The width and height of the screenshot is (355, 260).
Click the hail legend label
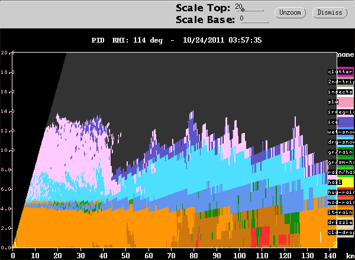pos(336,182)
